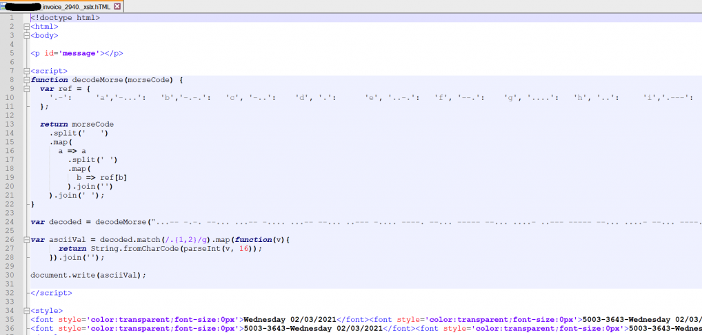This screenshot has width=702, height=335.
Task: Collapse the <html> fold marker
Action: pyautogui.click(x=26, y=26)
